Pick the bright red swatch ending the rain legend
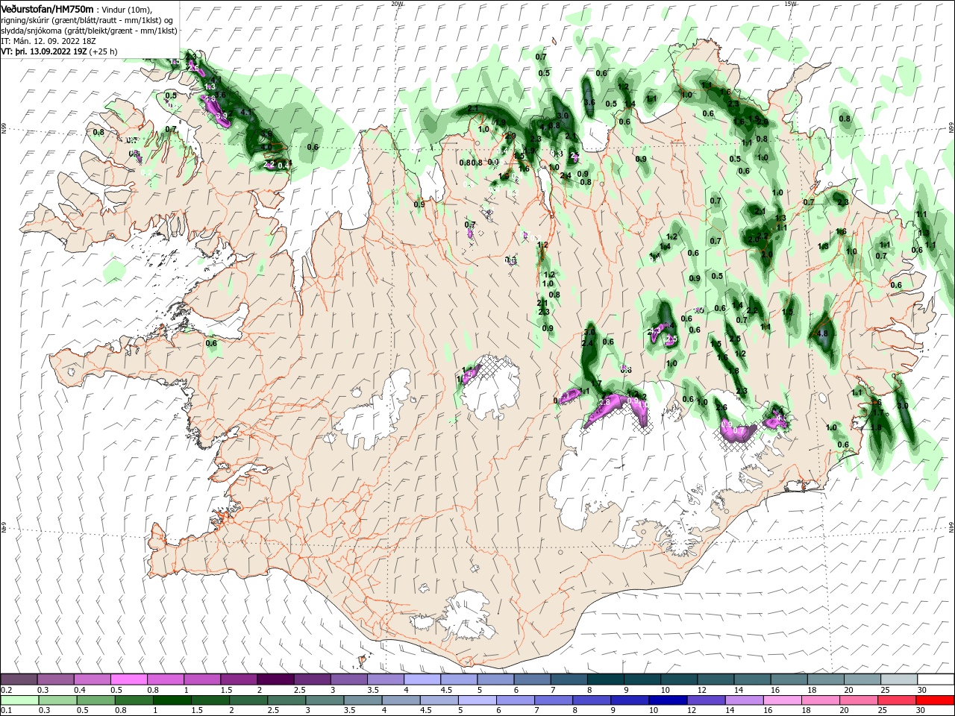Viewport: 955px width, 716px height. click(936, 700)
